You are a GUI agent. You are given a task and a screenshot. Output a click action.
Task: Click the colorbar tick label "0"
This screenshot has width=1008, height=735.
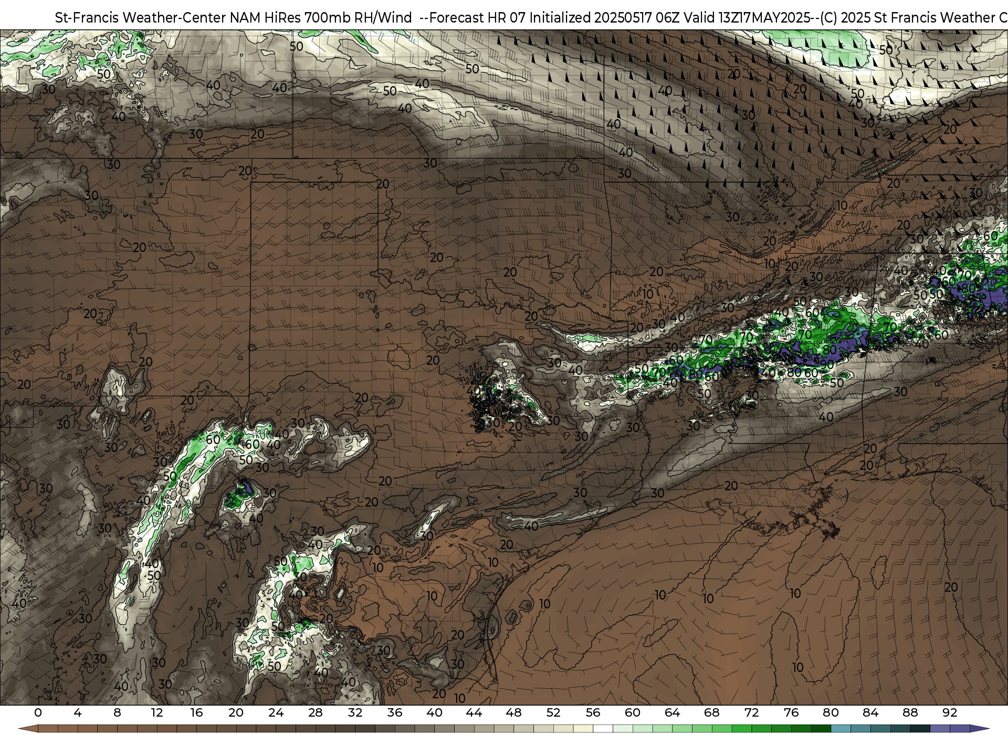[x=38, y=713]
